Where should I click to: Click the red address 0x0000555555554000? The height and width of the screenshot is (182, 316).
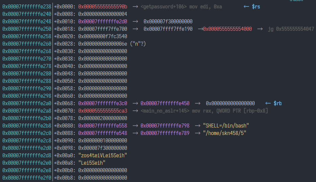tap(228, 29)
